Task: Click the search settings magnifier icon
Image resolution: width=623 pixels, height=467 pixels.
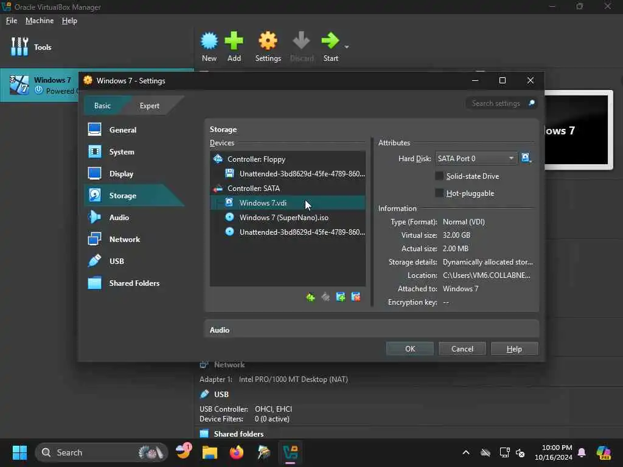Action: [x=531, y=103]
